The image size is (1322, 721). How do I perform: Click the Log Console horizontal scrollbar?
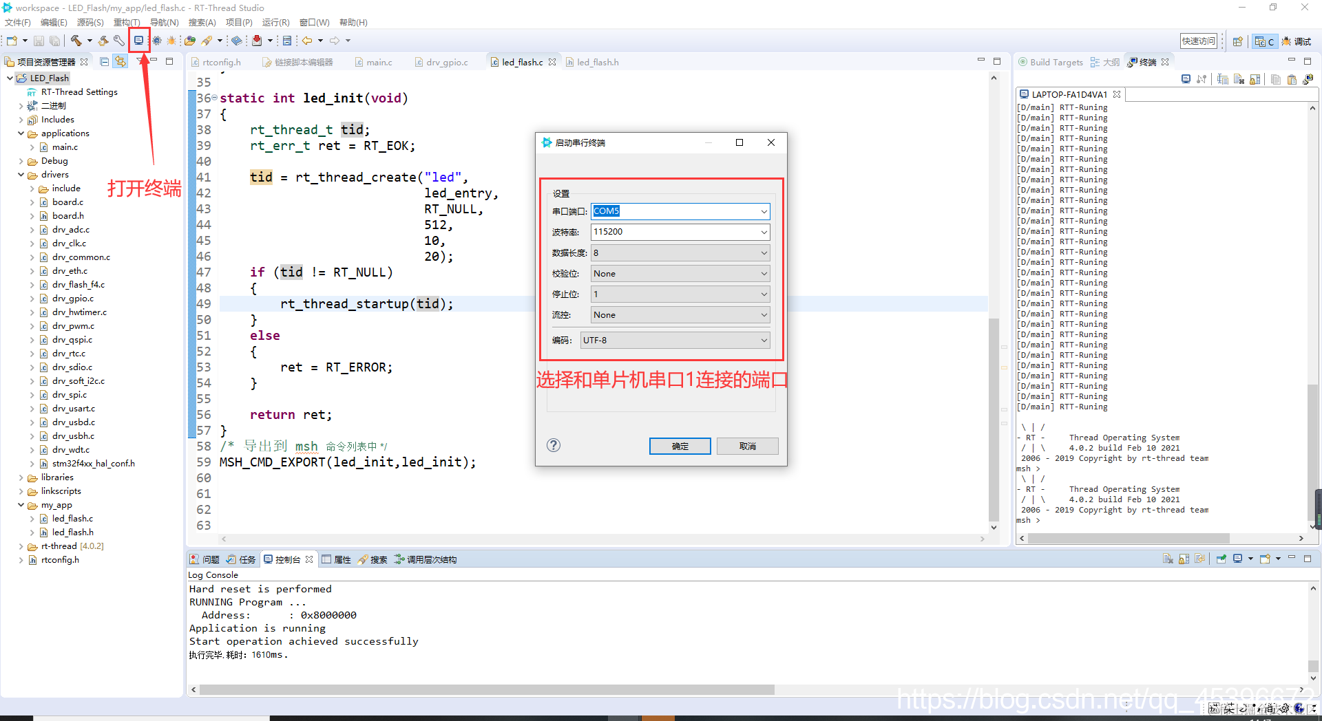(487, 689)
